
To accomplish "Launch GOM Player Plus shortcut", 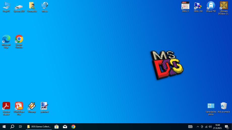I will point(19,108).
